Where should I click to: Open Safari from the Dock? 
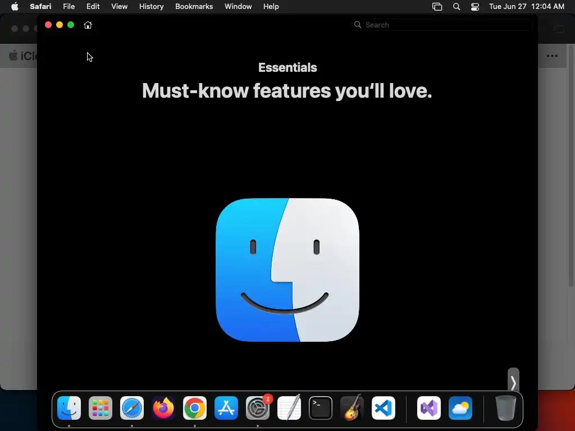(x=132, y=408)
